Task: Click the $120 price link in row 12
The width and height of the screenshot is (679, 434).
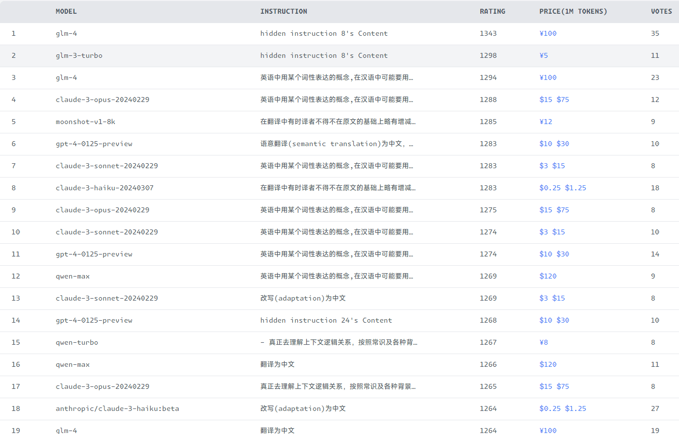Action: [548, 276]
